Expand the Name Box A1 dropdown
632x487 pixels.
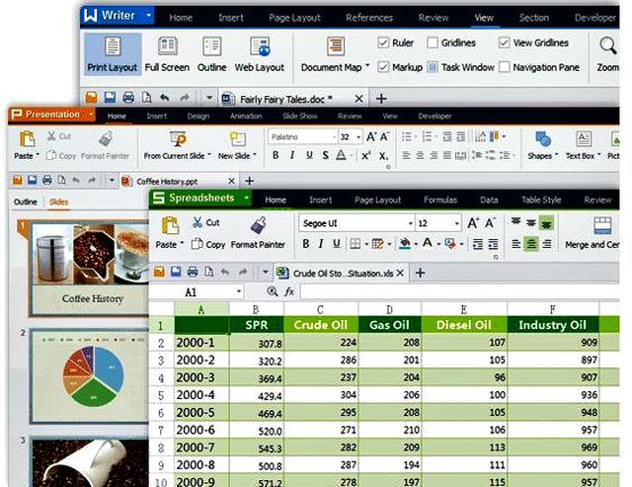coord(239,291)
